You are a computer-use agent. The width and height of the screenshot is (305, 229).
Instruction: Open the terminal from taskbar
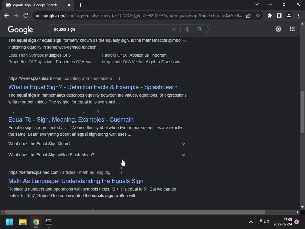point(49,222)
